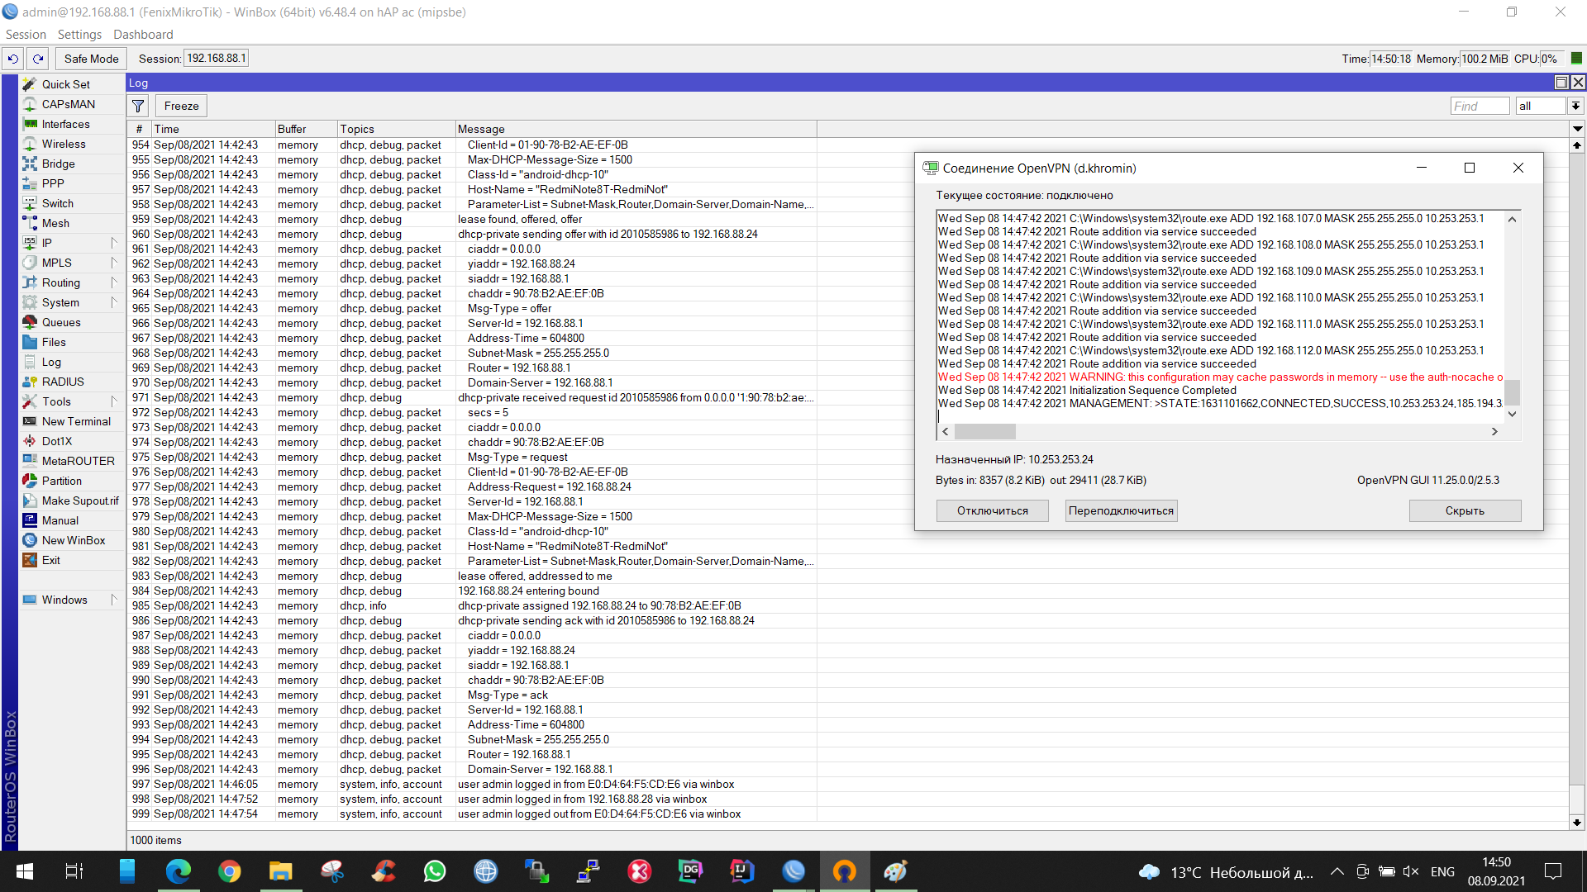Screen dimensions: 1587x892
Task: Open WhatsApp from the taskbar
Action: 434,871
